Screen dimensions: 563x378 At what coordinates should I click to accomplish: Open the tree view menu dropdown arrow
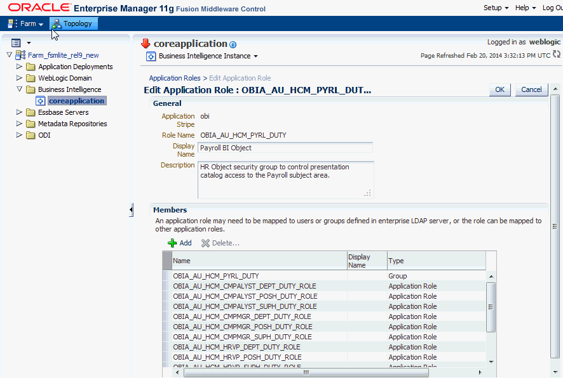click(29, 43)
